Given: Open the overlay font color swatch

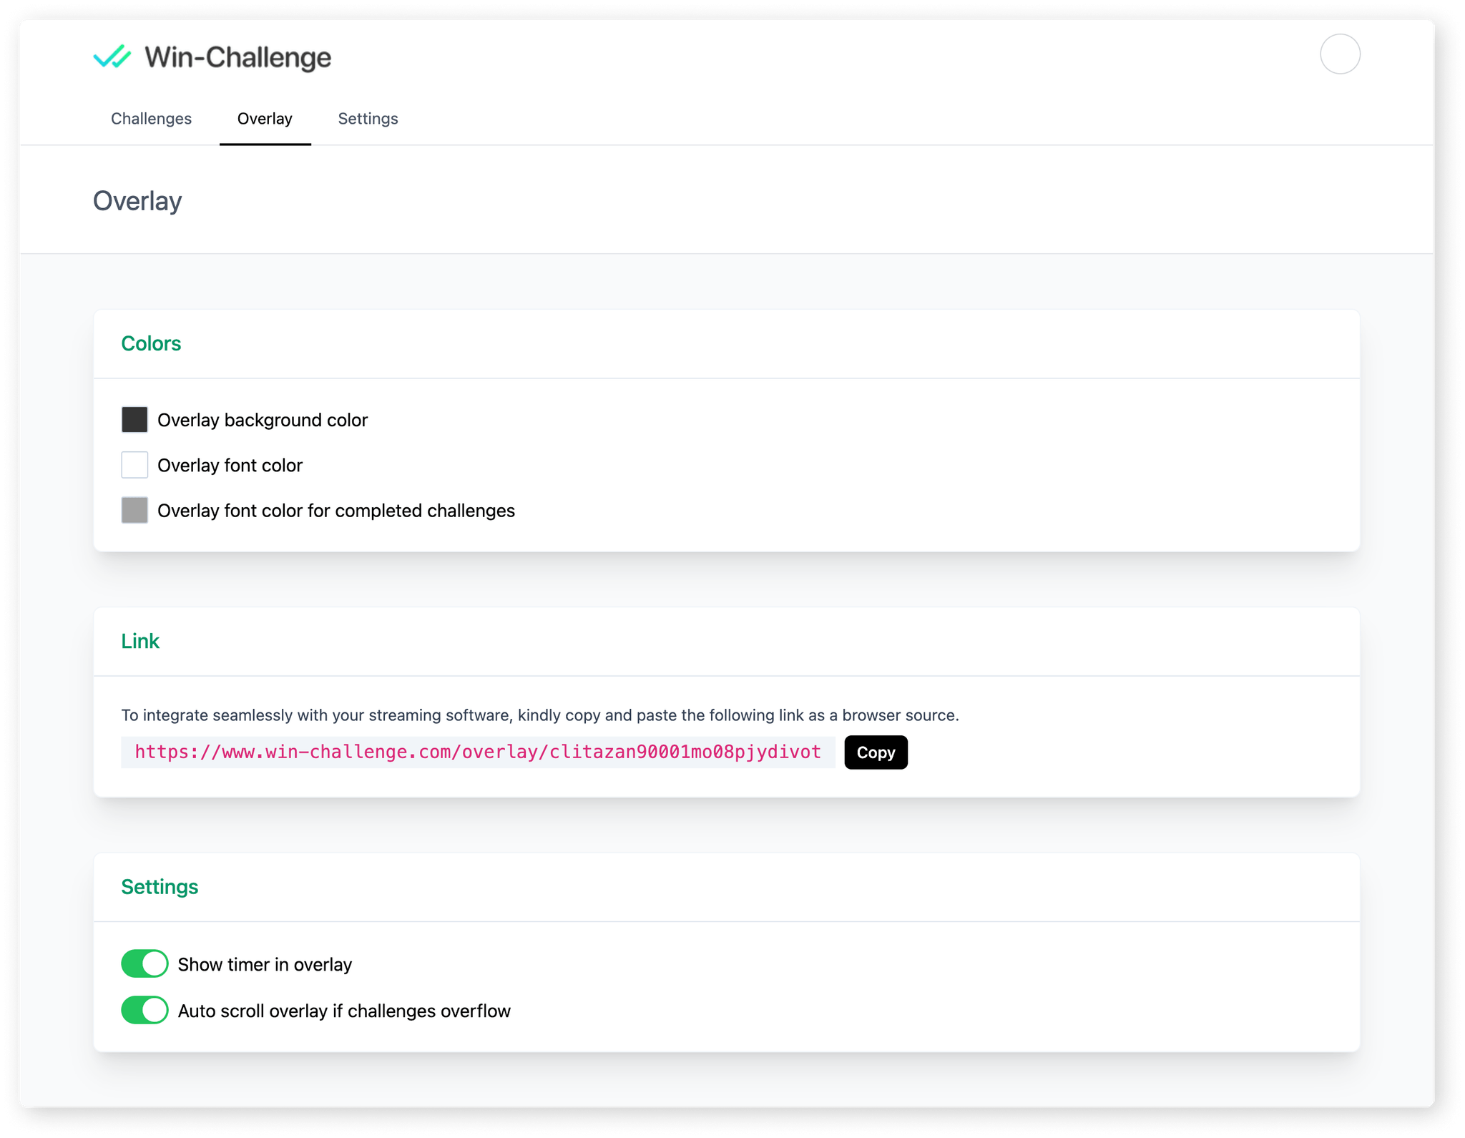Looking at the screenshot, I should [x=134, y=465].
